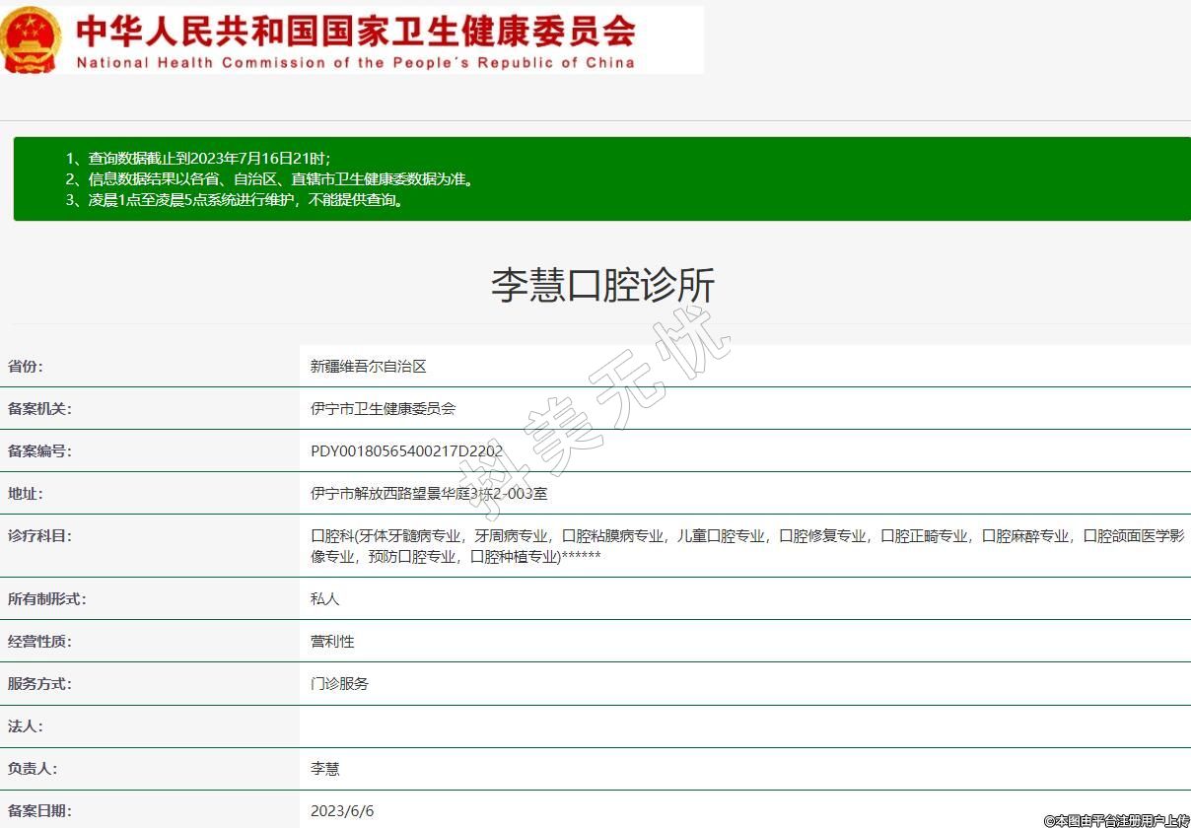This screenshot has height=828, width=1191.
Task: Select the 新疆维吾尔自治区 province value
Action: 368,367
